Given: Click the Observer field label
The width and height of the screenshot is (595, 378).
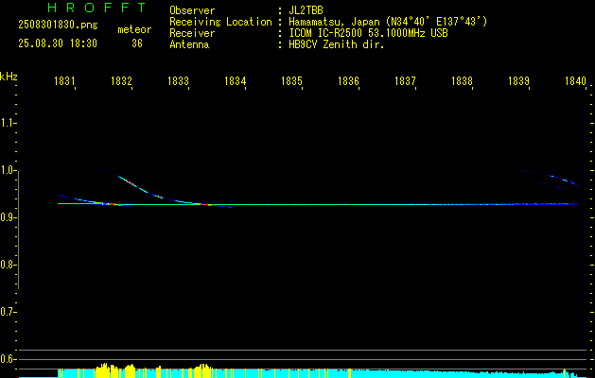Looking at the screenshot, I should point(192,10).
